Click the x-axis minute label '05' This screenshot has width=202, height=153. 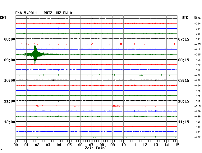click(x=69, y=145)
